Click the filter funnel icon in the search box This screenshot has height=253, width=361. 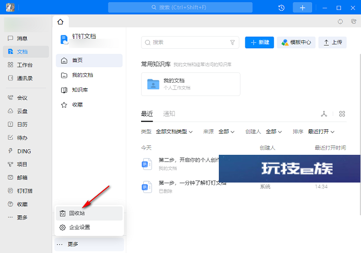click(232, 43)
